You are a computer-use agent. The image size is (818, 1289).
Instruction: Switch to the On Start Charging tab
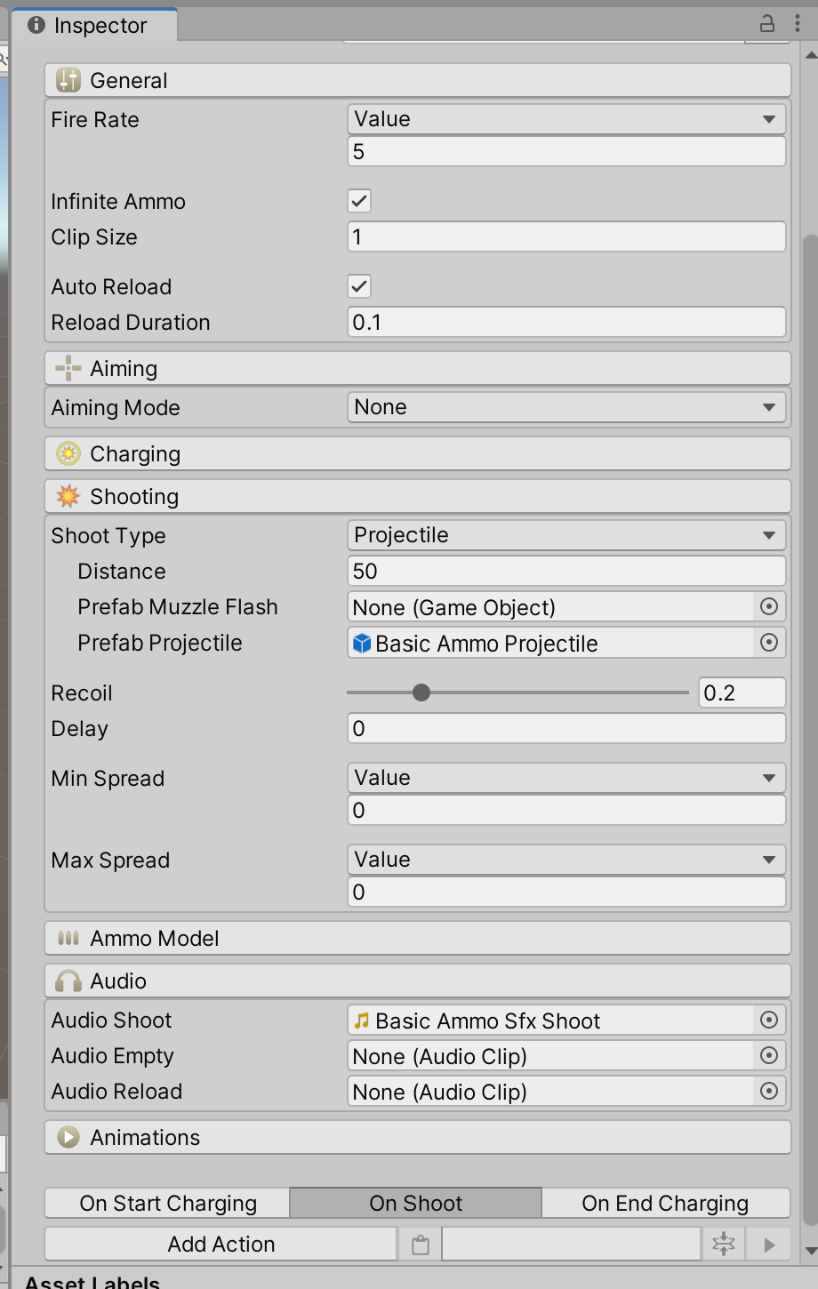168,1204
